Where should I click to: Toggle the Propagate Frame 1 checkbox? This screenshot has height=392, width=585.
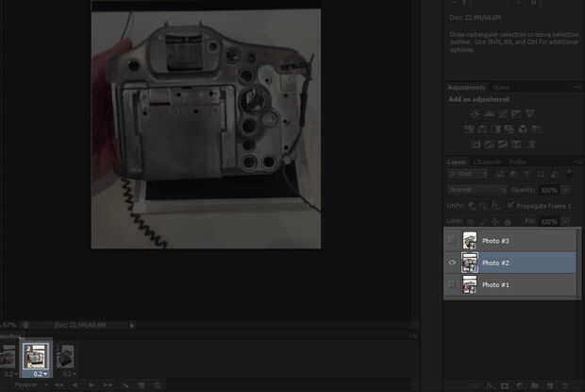click(x=510, y=205)
